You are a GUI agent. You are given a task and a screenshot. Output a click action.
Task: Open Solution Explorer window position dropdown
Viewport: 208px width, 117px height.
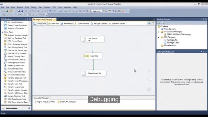pyautogui.click(x=201, y=19)
